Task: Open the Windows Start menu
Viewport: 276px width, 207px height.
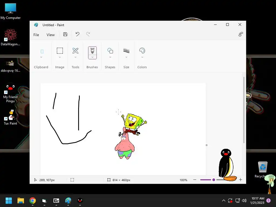Action: pos(9,201)
